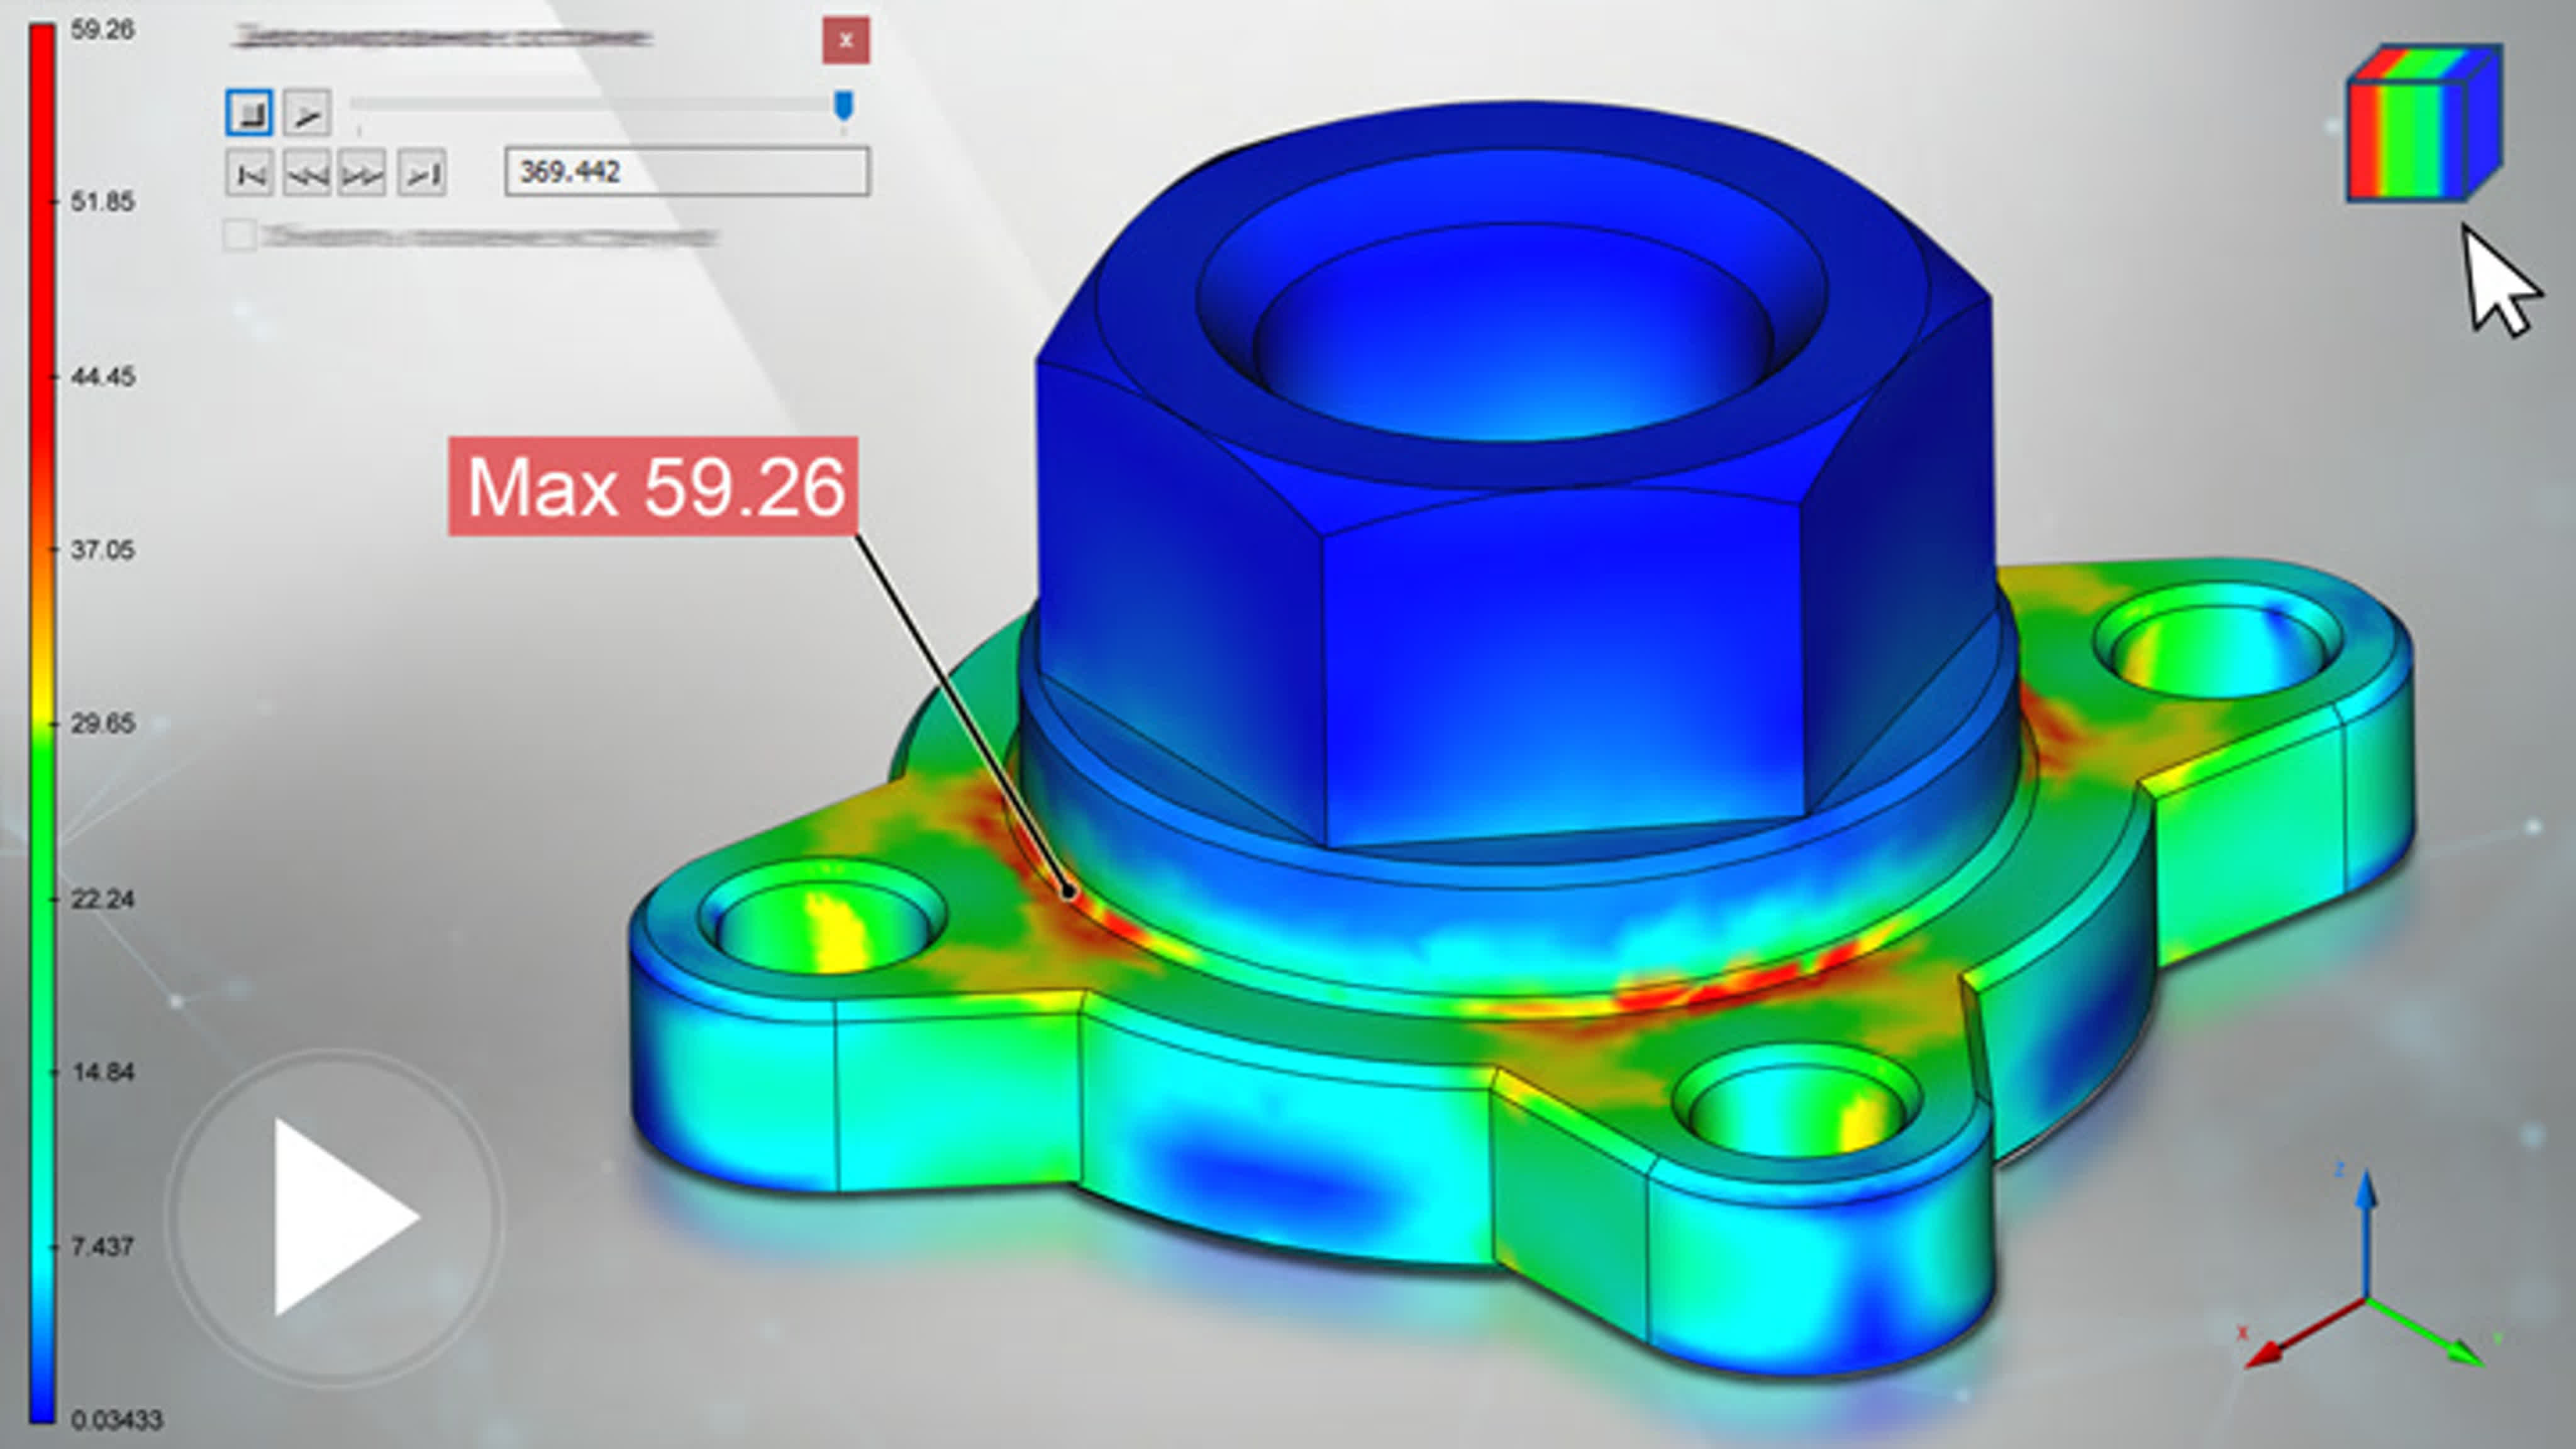Toggle the highlighted frame-stepping mode button
This screenshot has width=2576, height=1449.
tap(249, 114)
